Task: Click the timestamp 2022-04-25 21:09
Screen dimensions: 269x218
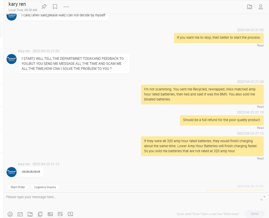Action: click(x=250, y=82)
